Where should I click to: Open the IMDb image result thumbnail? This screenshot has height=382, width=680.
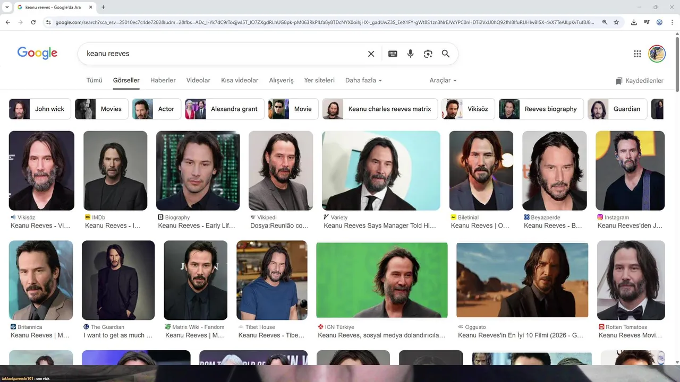pos(115,170)
